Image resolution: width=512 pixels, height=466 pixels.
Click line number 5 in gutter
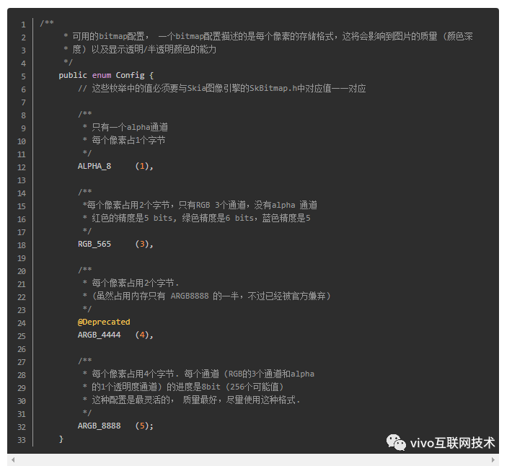pyautogui.click(x=24, y=76)
